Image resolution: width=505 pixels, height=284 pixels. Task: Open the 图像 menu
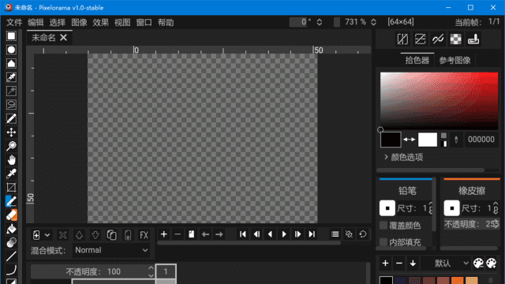(79, 22)
